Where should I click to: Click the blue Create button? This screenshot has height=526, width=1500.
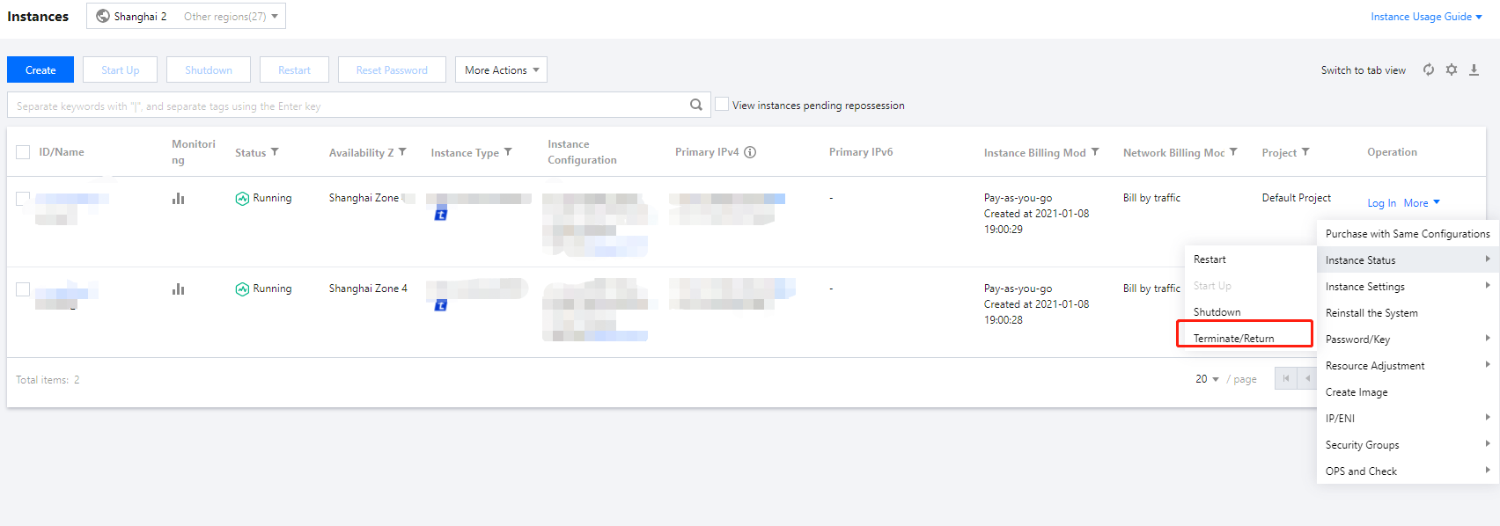click(x=40, y=69)
